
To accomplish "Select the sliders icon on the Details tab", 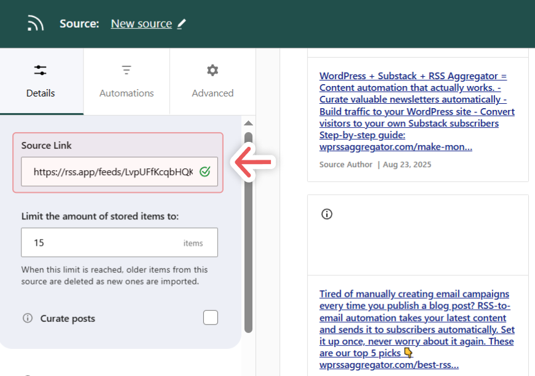I will coord(41,71).
